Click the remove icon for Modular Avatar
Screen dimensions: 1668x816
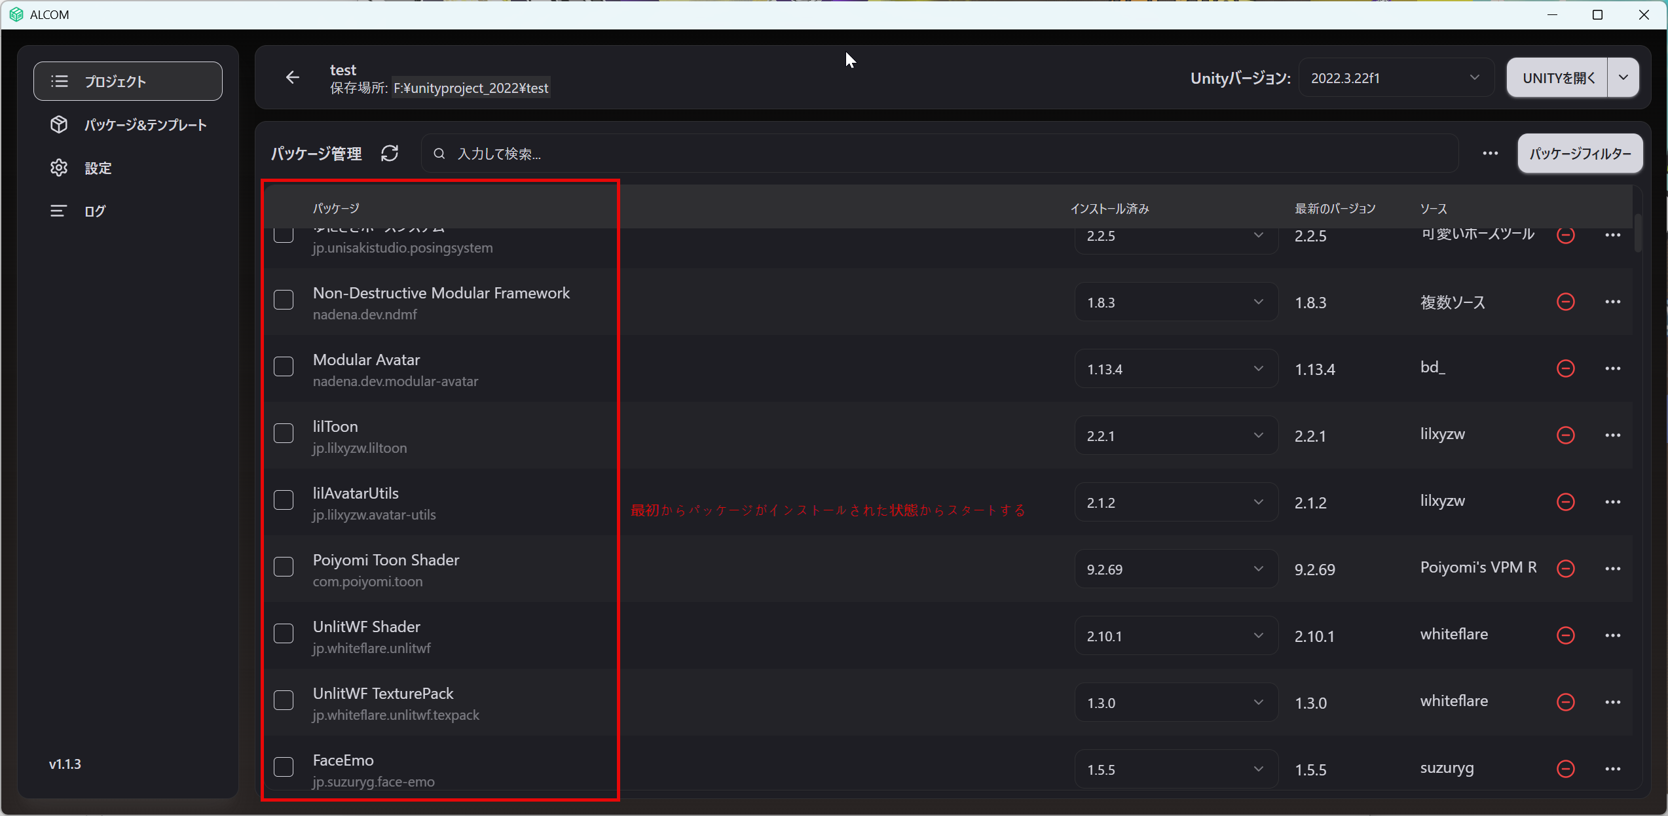(x=1565, y=368)
